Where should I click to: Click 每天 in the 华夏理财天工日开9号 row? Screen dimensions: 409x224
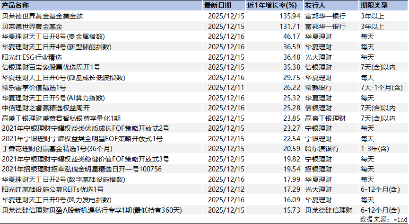coord(367,200)
